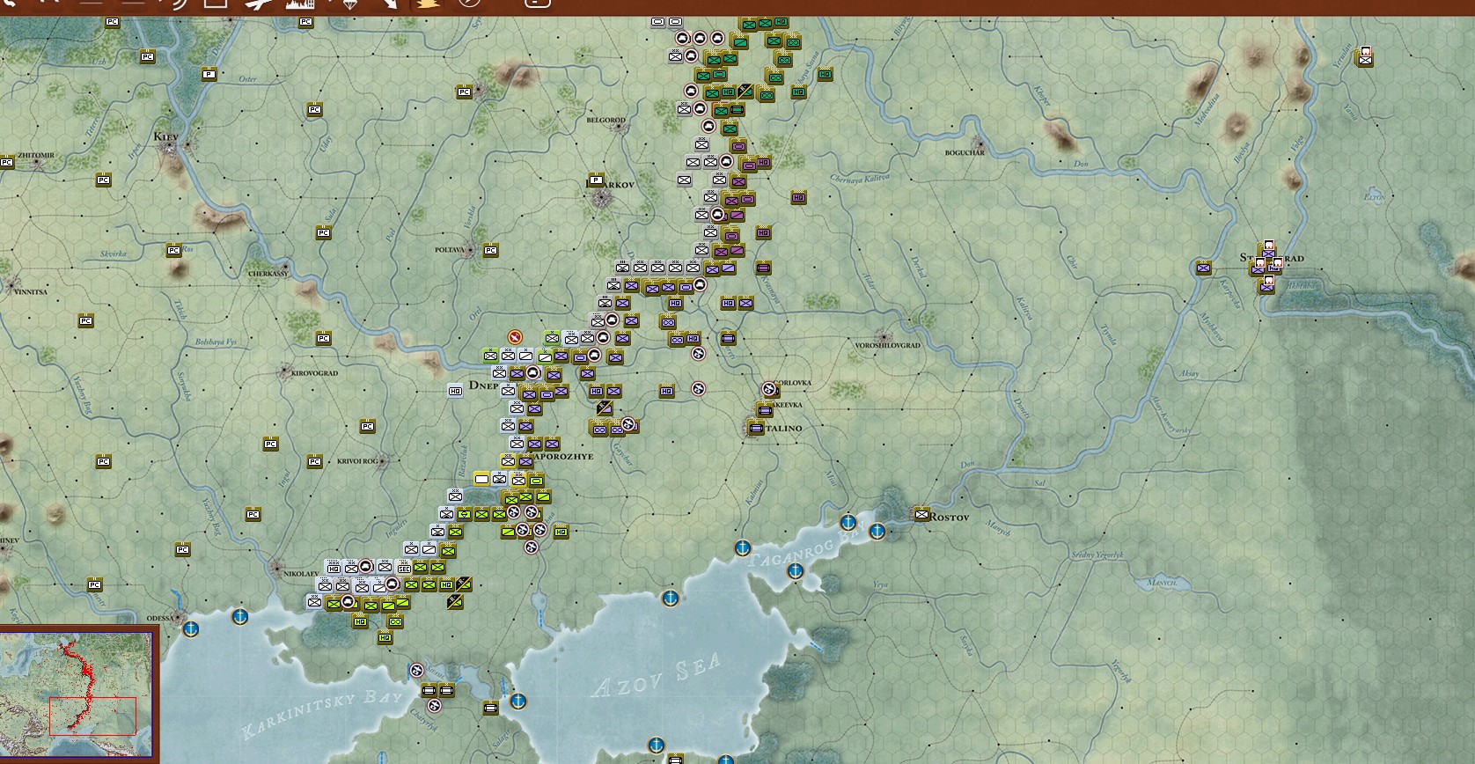Select the unit counter on Rostov
Screen dimensions: 1475x764
coord(921,514)
